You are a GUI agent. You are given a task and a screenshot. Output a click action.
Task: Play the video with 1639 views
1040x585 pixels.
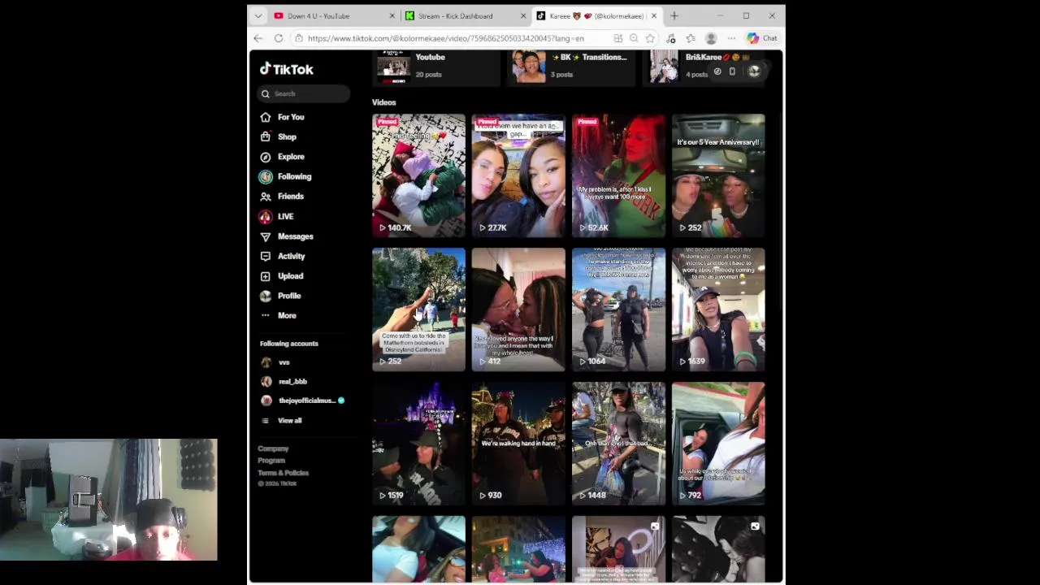(718, 310)
